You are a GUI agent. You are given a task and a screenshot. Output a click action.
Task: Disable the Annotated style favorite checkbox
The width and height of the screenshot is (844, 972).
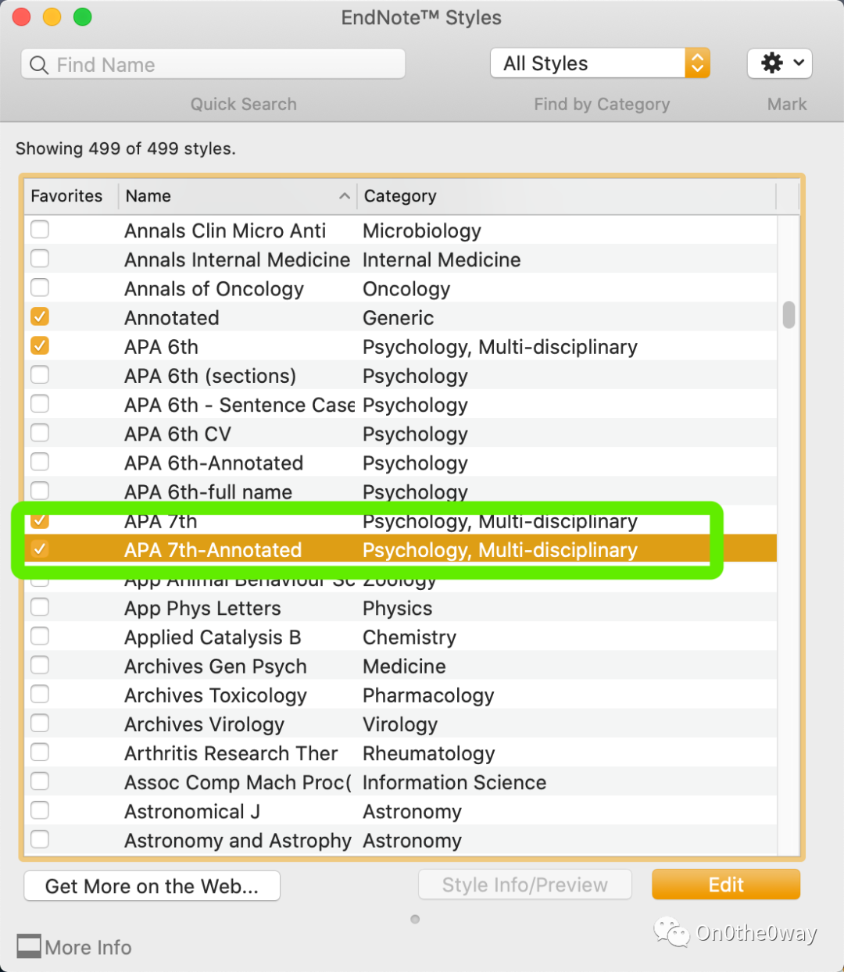39,316
